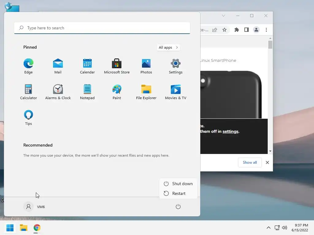Show hidden system tray icons
Screen dimensions: 314x235
tap(269, 228)
